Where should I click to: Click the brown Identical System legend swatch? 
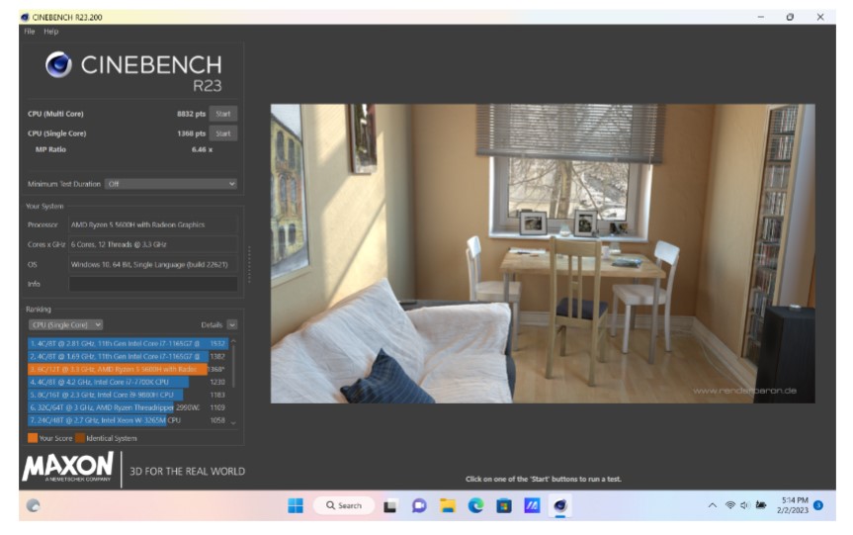coord(80,438)
